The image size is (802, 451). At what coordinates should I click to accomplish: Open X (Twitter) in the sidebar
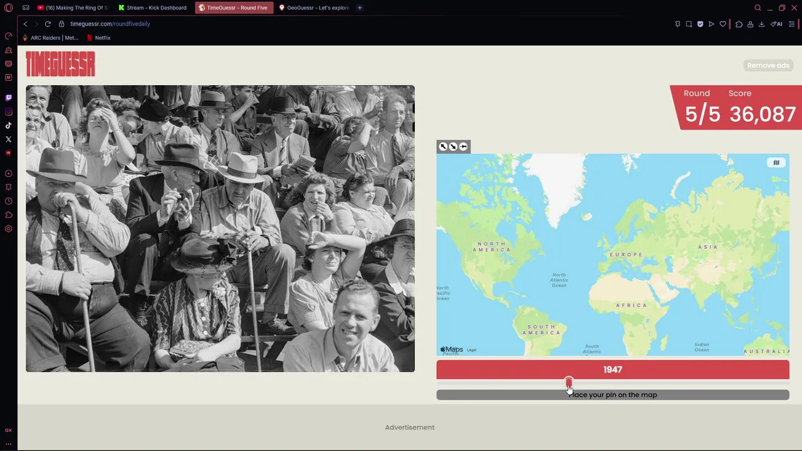pyautogui.click(x=8, y=139)
